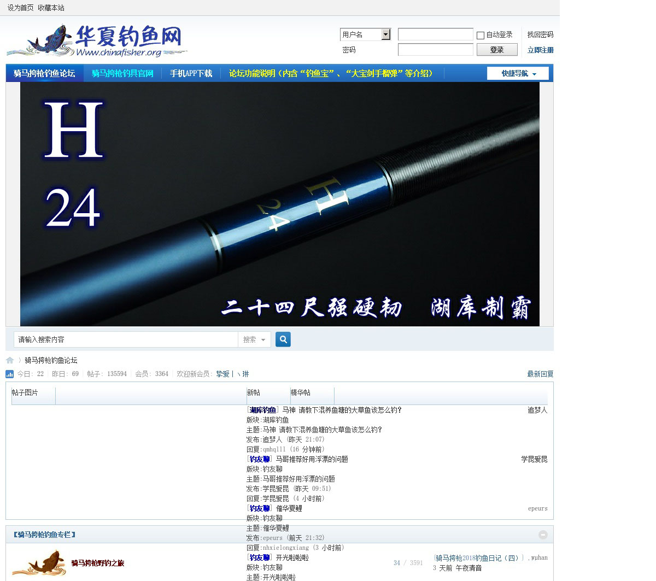
Task: Switch to the 精华帖 tab
Action: [301, 392]
